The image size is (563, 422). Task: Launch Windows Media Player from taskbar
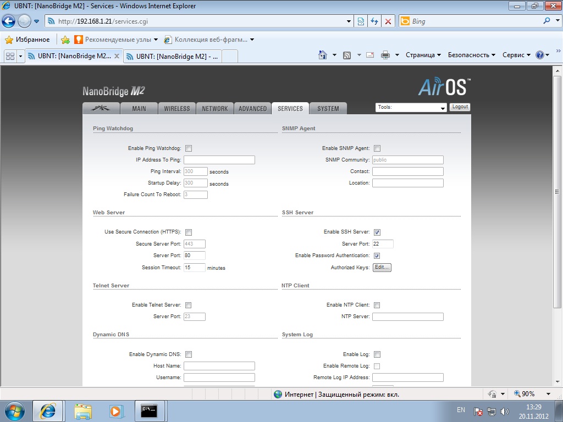click(116, 411)
